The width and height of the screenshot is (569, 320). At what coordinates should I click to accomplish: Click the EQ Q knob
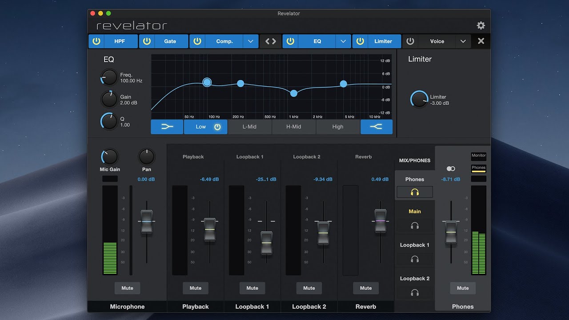[109, 121]
